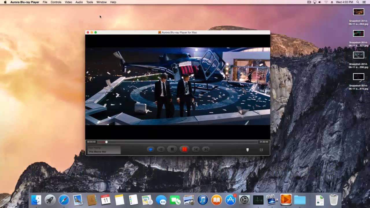370x208 pixels.
Task: Open iBooks from the Dock
Action: [217, 200]
